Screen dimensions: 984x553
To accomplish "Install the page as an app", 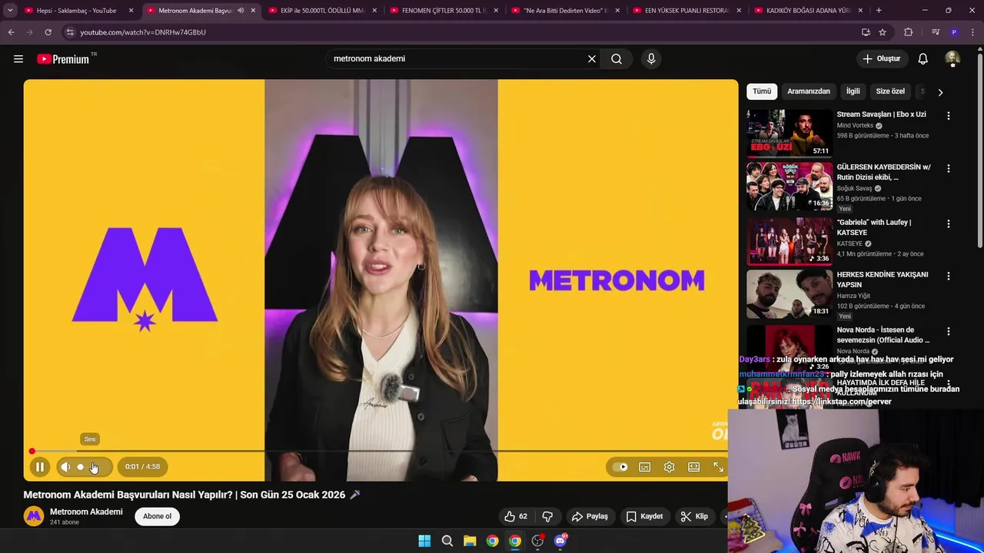I will point(866,32).
